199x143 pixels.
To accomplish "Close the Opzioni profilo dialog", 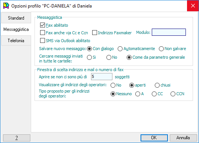I will tap(193, 6).
